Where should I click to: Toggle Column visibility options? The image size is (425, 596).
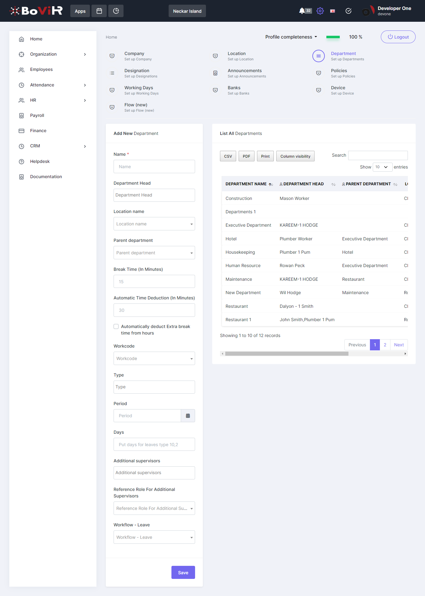(295, 156)
